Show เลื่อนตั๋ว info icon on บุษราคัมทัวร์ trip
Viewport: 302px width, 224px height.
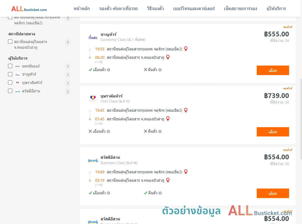(108, 131)
